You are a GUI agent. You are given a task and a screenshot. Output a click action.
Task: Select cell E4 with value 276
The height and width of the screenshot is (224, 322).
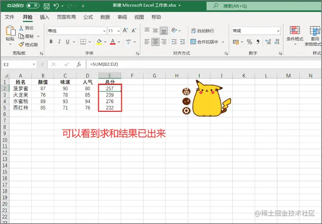pos(109,101)
